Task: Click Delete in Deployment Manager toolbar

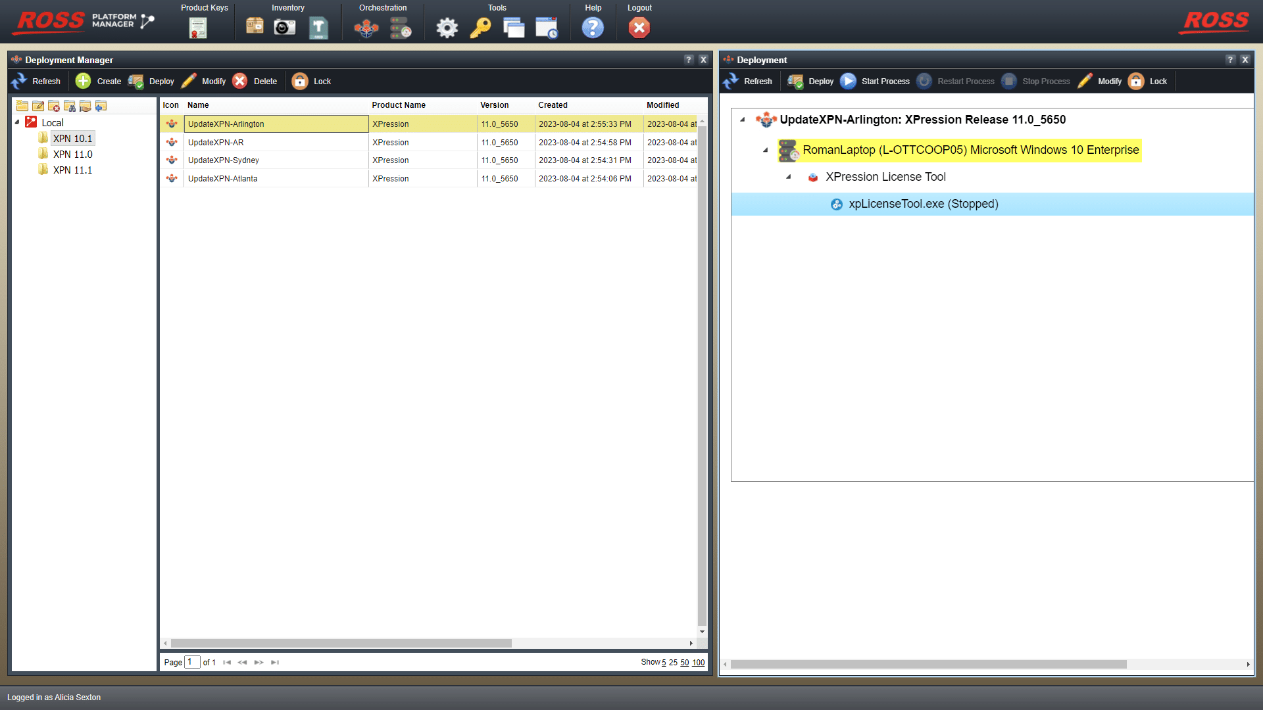Action: pos(255,82)
